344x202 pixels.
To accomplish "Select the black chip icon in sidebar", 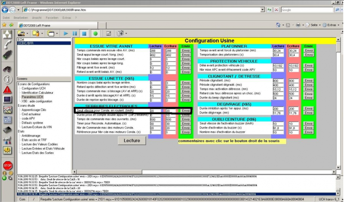I will click(7, 130).
